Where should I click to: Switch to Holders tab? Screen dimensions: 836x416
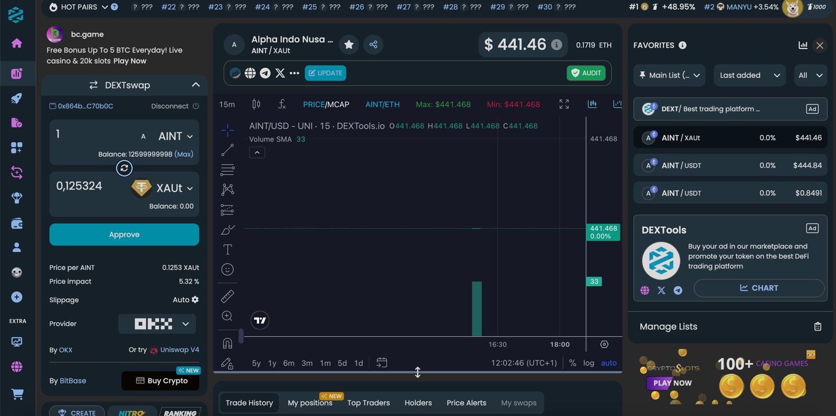click(x=418, y=403)
